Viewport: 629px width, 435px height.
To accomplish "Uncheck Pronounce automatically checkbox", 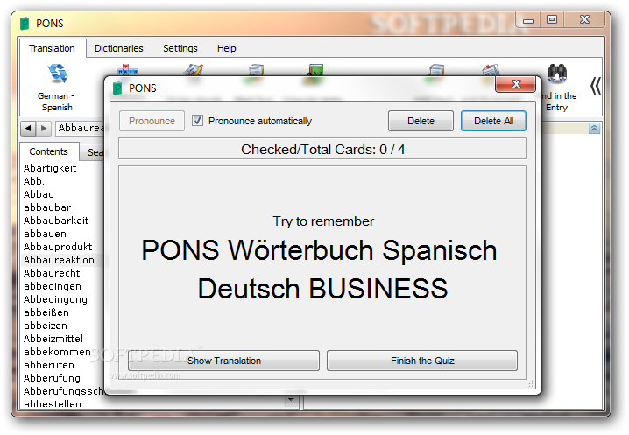I will point(197,120).
